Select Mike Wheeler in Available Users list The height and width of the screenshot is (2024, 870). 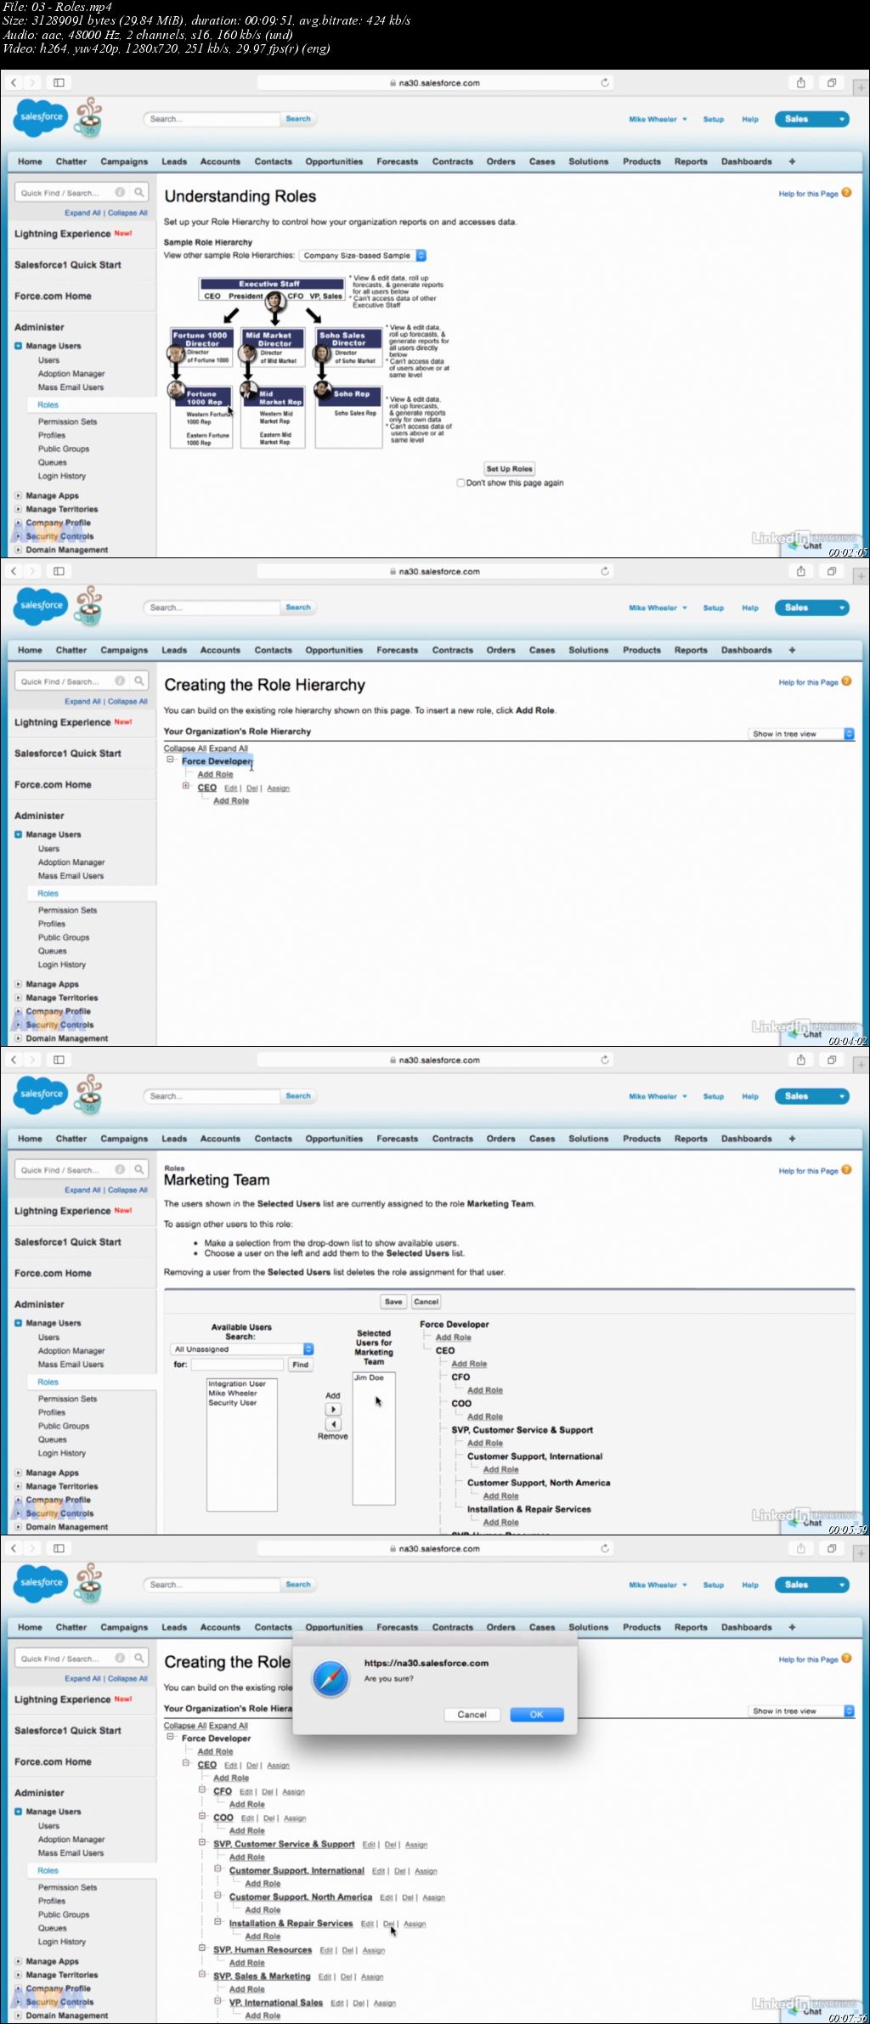click(x=233, y=1393)
